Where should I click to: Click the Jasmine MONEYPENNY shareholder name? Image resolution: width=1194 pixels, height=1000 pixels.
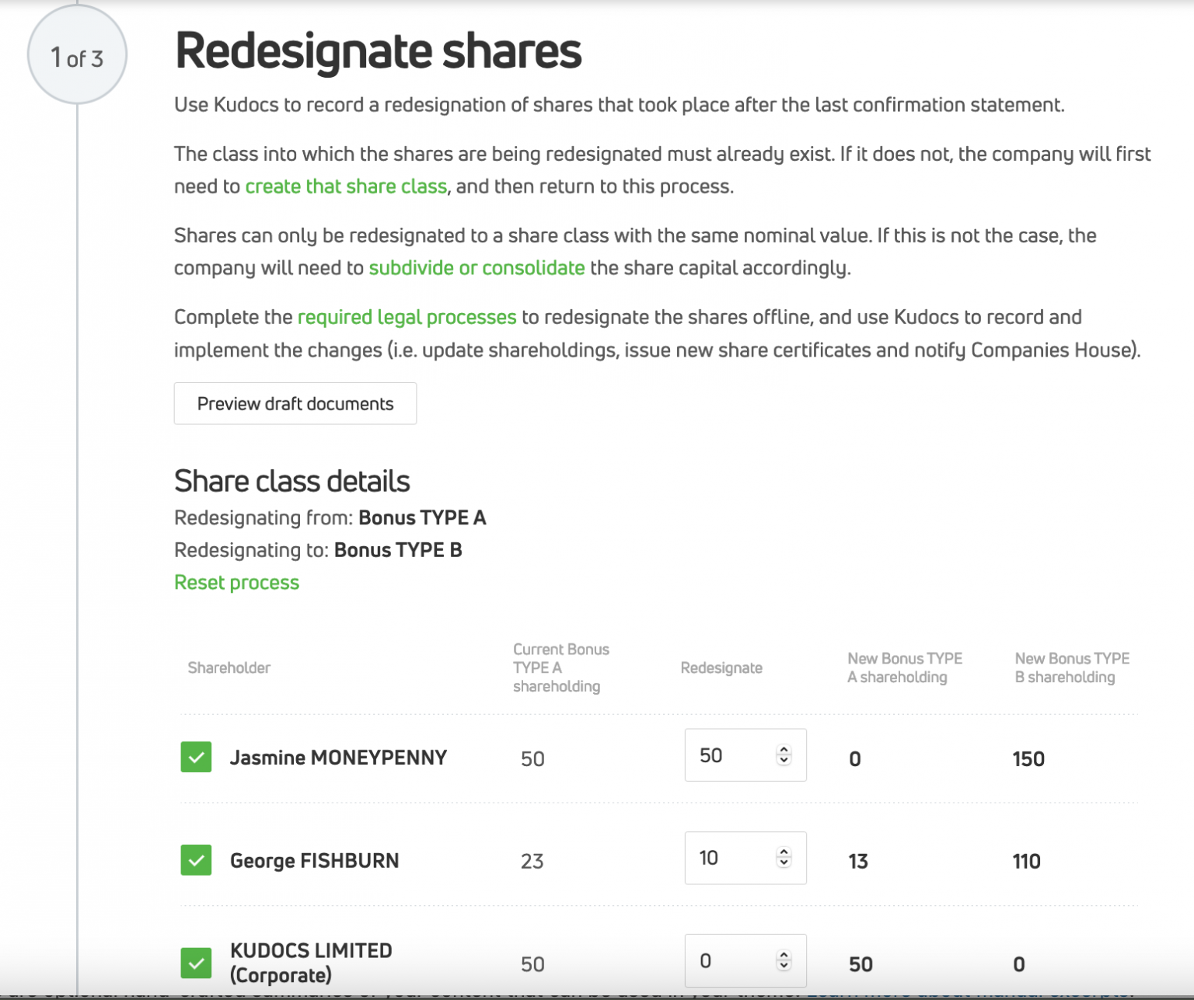pyautogui.click(x=338, y=758)
